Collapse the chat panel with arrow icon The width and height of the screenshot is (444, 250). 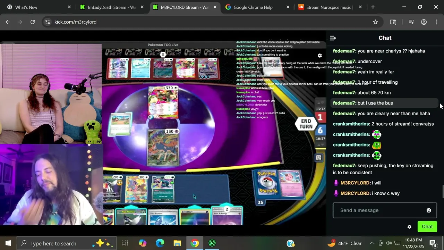333,38
